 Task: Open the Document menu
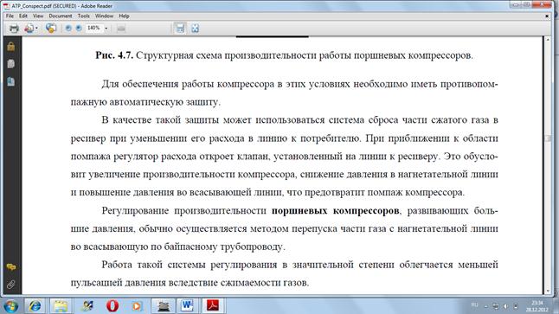click(61, 16)
